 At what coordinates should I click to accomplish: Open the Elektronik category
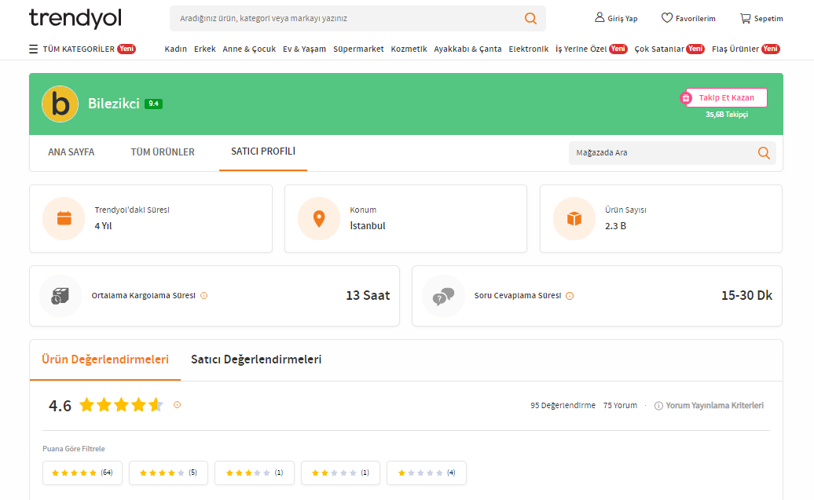(x=529, y=49)
